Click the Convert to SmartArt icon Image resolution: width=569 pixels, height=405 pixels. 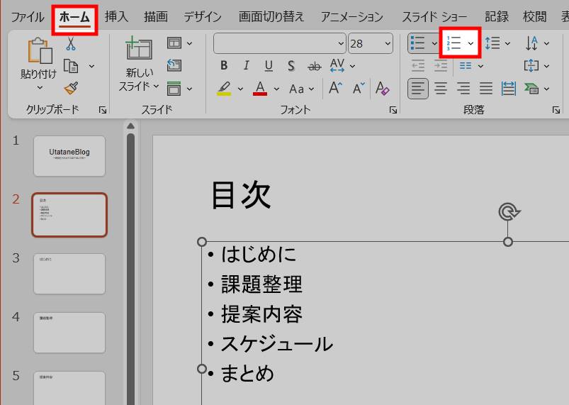coord(531,88)
